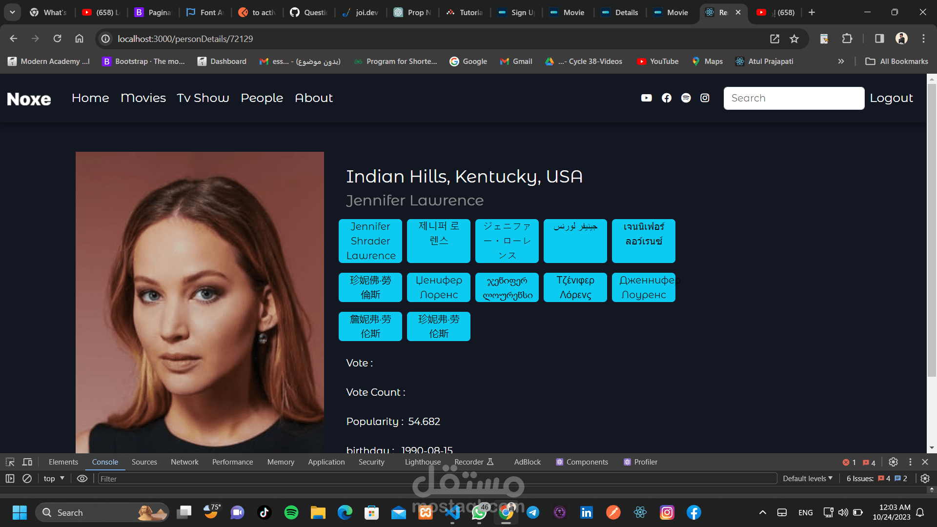The image size is (937, 527).
Task: Switch to the Network tab
Action: [184, 462]
